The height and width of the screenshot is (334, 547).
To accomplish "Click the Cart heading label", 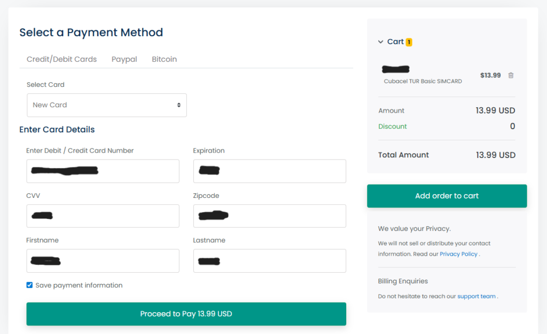I will 395,42.
